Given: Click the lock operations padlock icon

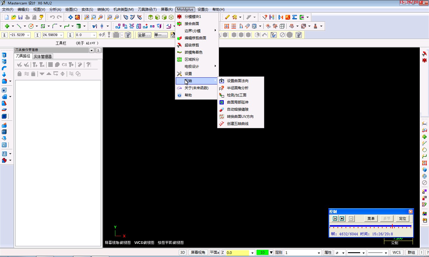Looking at the screenshot, I should 19,74.
